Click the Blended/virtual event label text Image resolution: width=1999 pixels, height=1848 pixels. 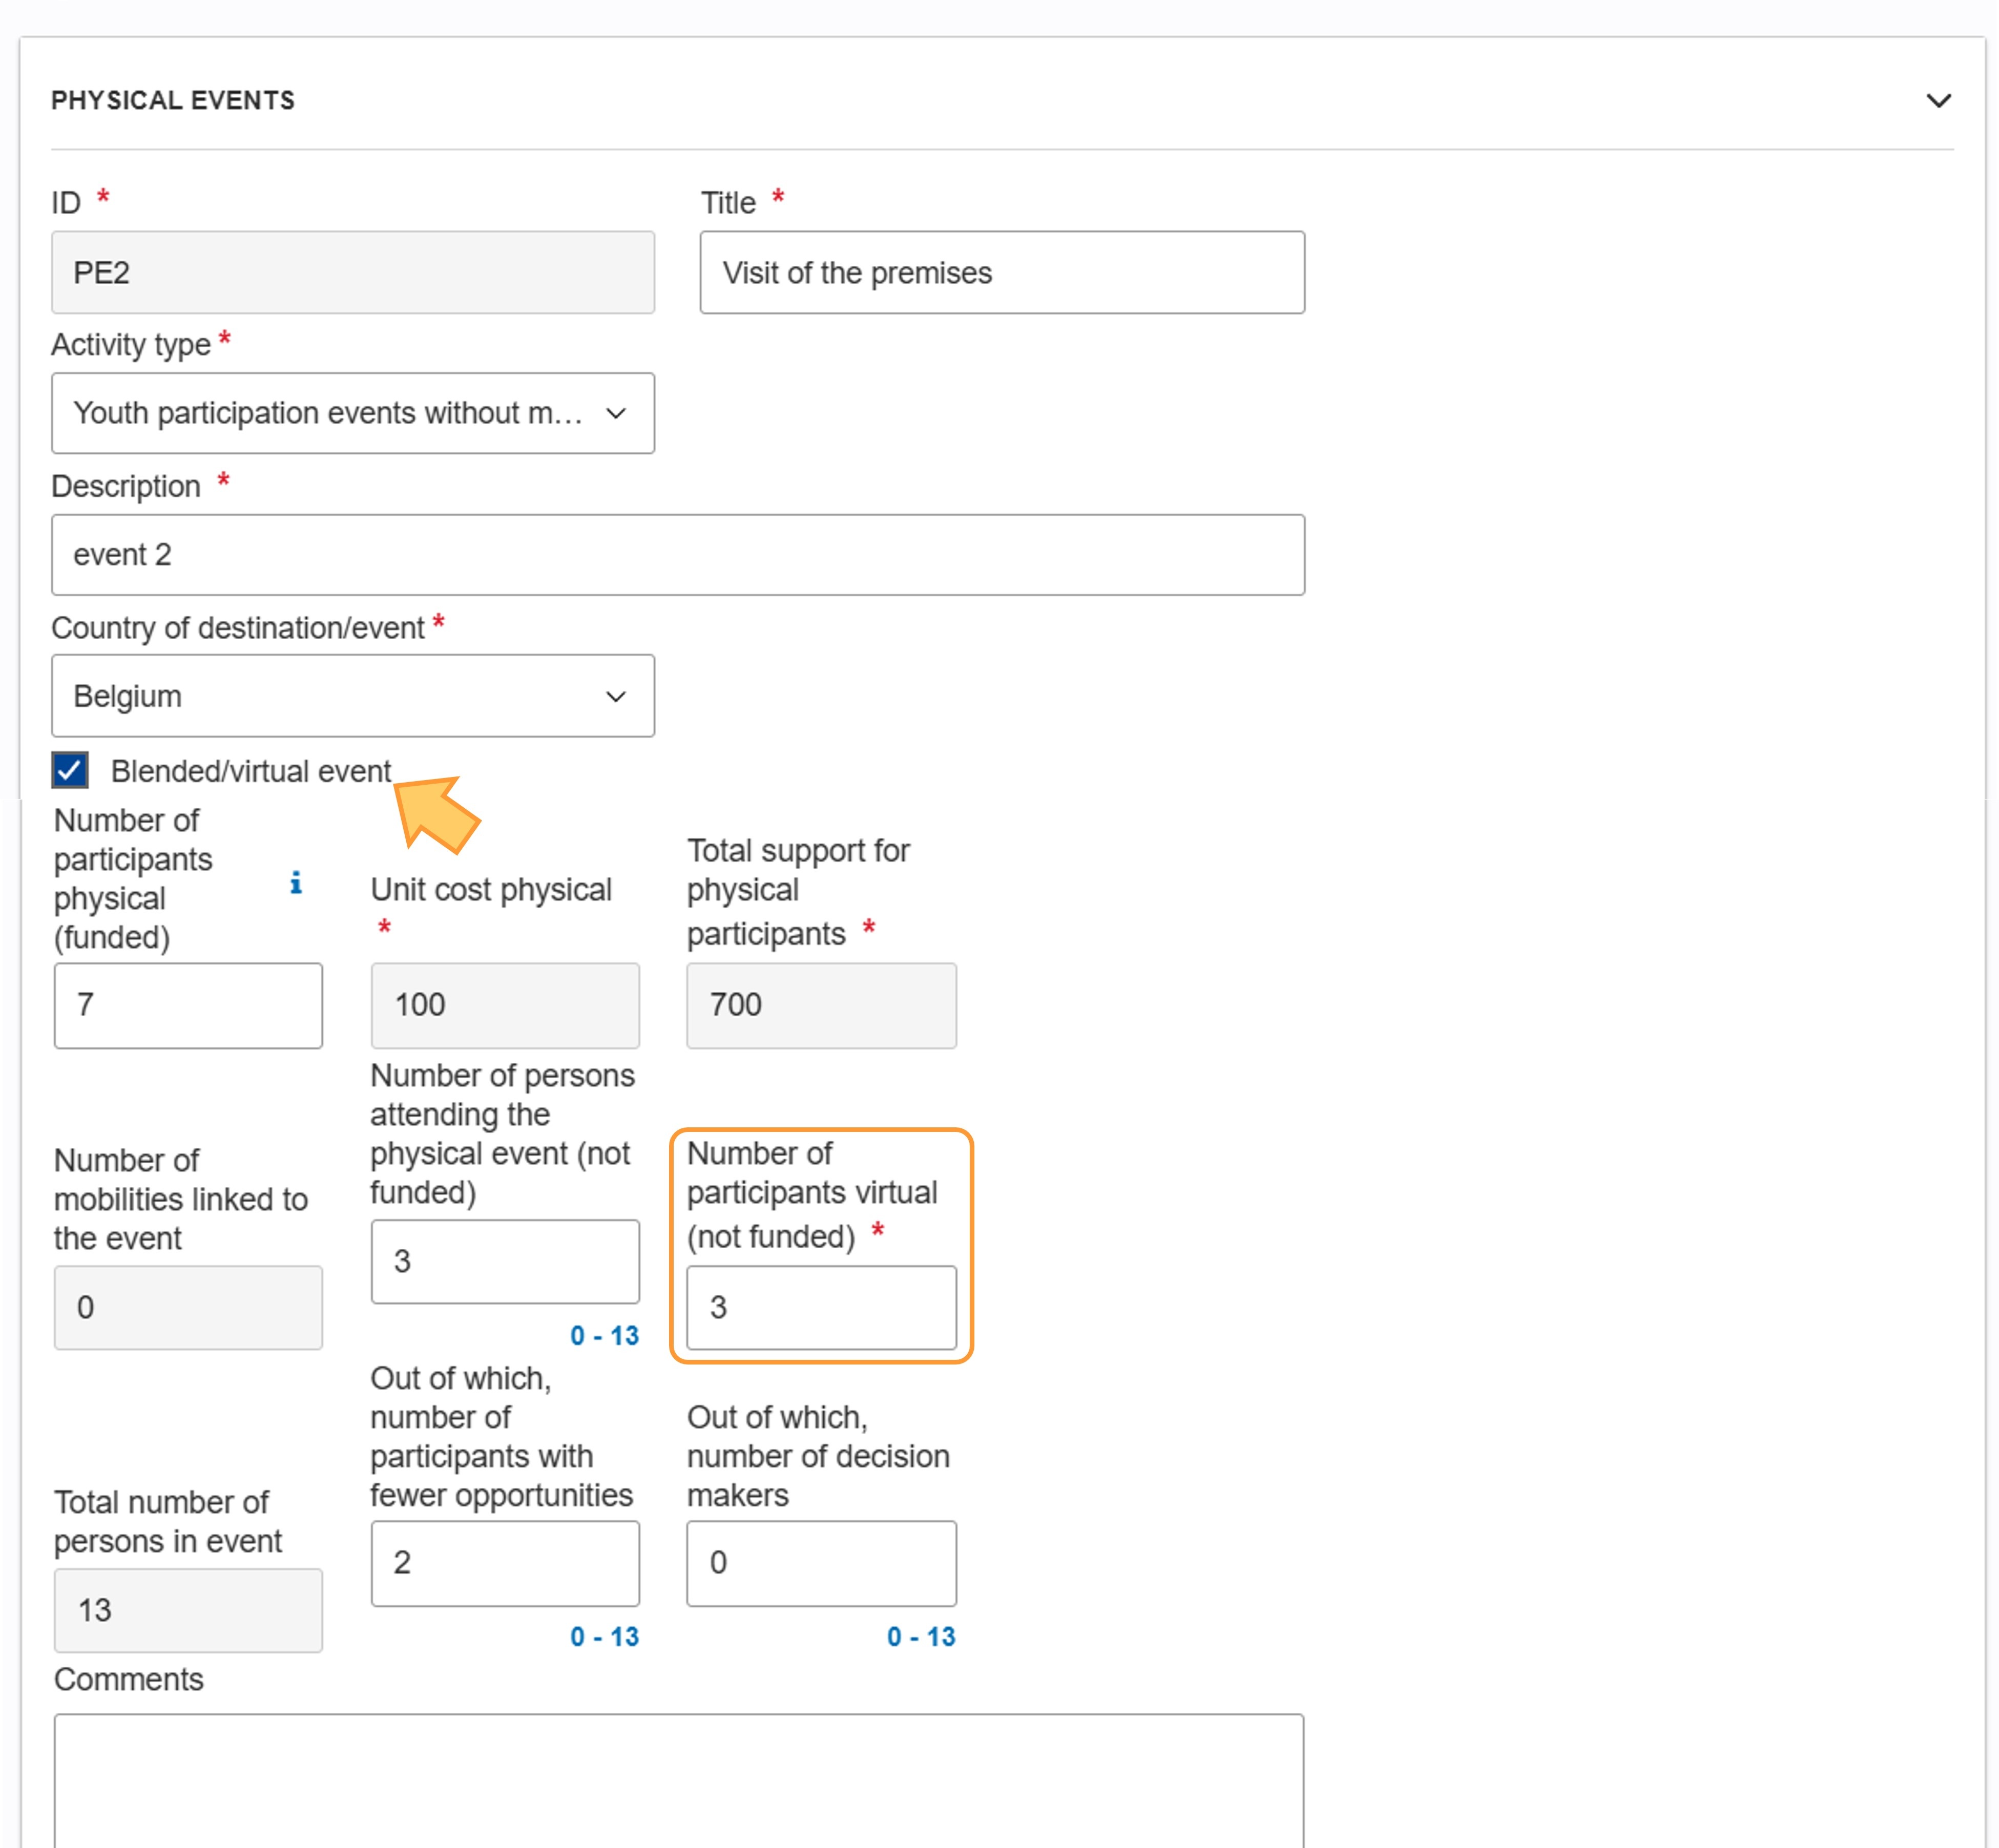[x=250, y=771]
